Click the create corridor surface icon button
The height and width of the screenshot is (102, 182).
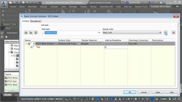click(26, 33)
